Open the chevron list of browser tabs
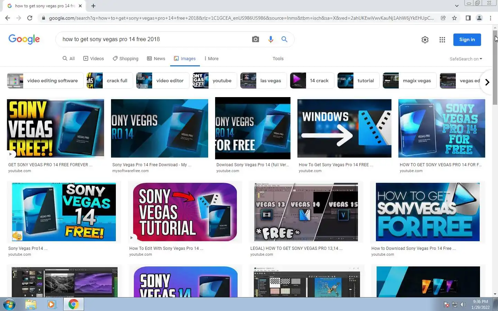The image size is (498, 311). (456, 6)
